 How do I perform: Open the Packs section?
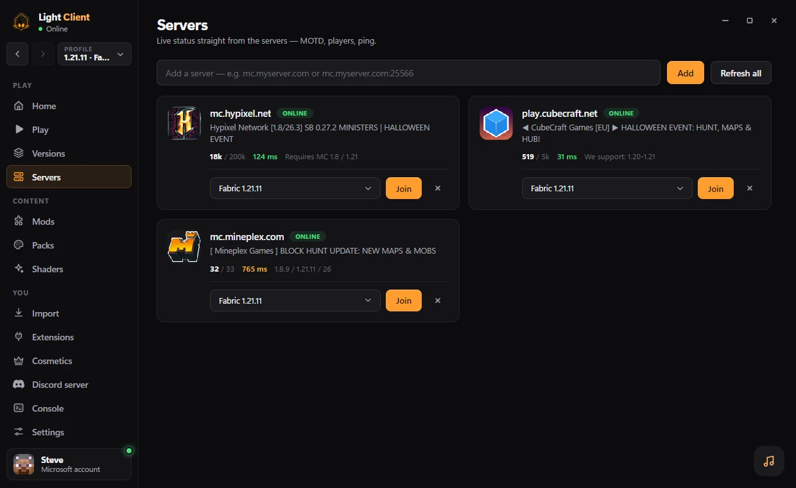(69, 245)
